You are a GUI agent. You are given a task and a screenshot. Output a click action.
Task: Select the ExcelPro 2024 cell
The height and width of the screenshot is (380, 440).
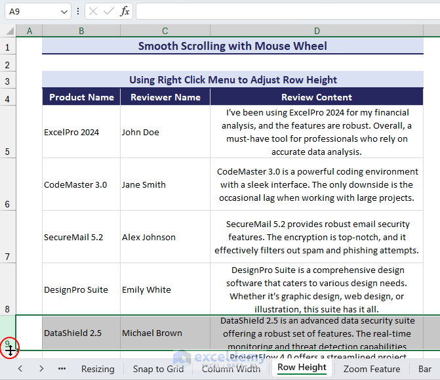81,132
